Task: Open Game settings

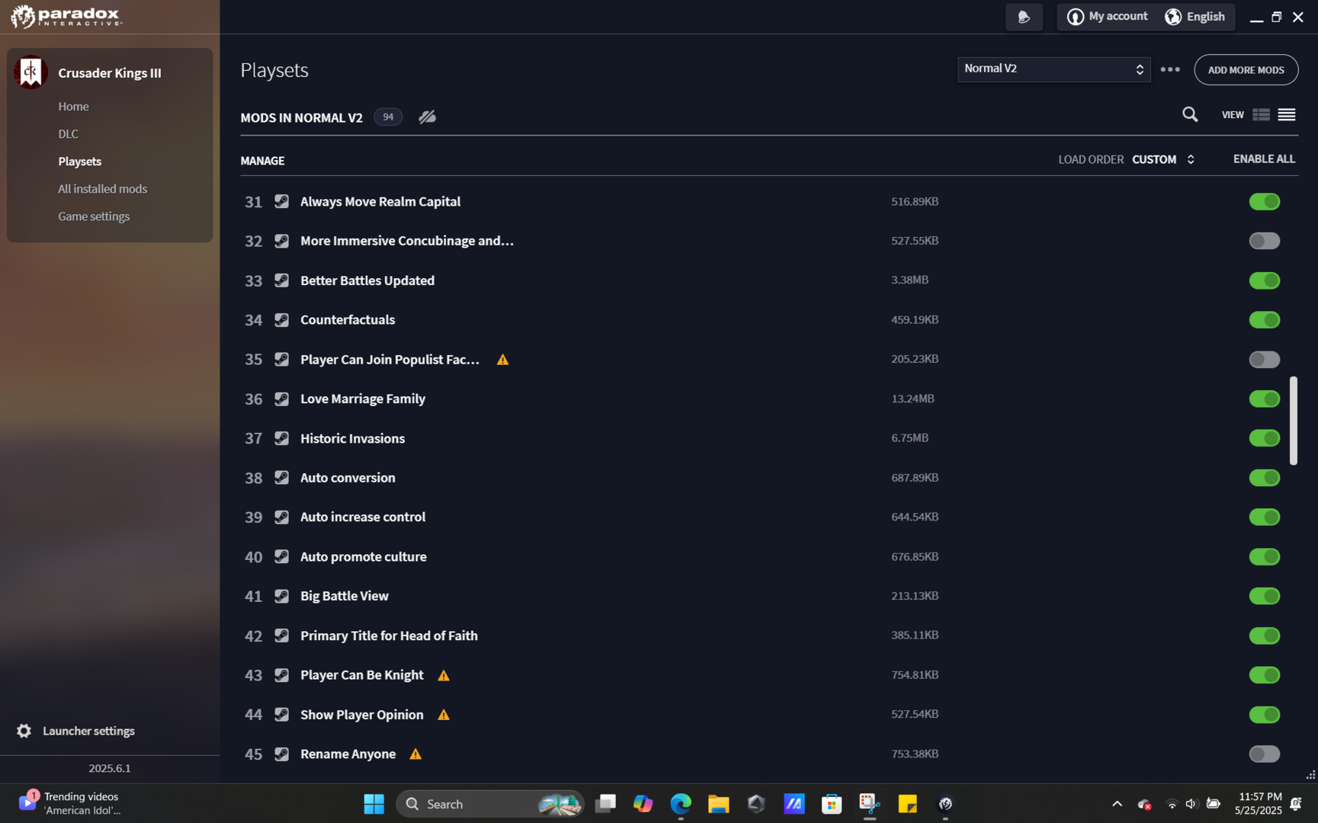Action: [94, 216]
